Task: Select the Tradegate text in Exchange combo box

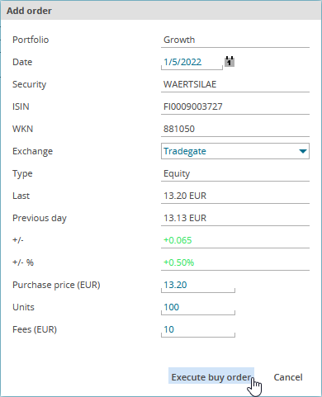Action: pyautogui.click(x=185, y=151)
